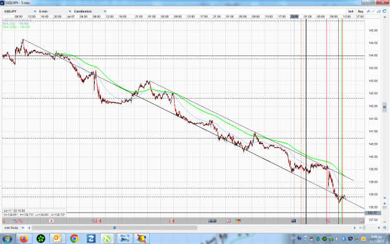Expand the Add Study dropdown
Viewport: 390px width, 244px height.
click(14, 228)
